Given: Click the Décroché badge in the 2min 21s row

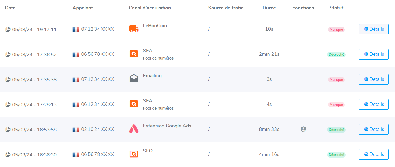Looking at the screenshot, I should pos(336,54).
